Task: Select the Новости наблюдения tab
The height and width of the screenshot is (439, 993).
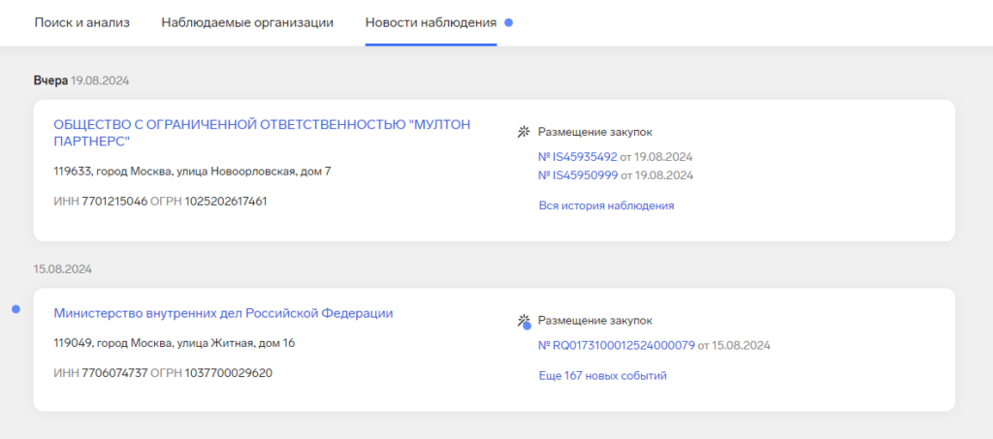Action: tap(431, 22)
